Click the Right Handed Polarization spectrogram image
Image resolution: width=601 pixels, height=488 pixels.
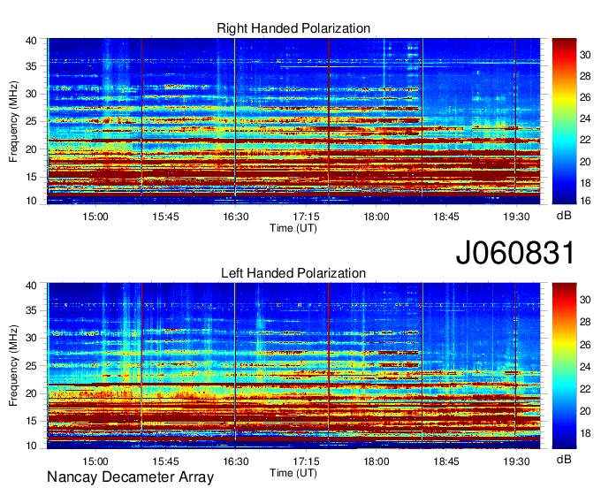293,121
